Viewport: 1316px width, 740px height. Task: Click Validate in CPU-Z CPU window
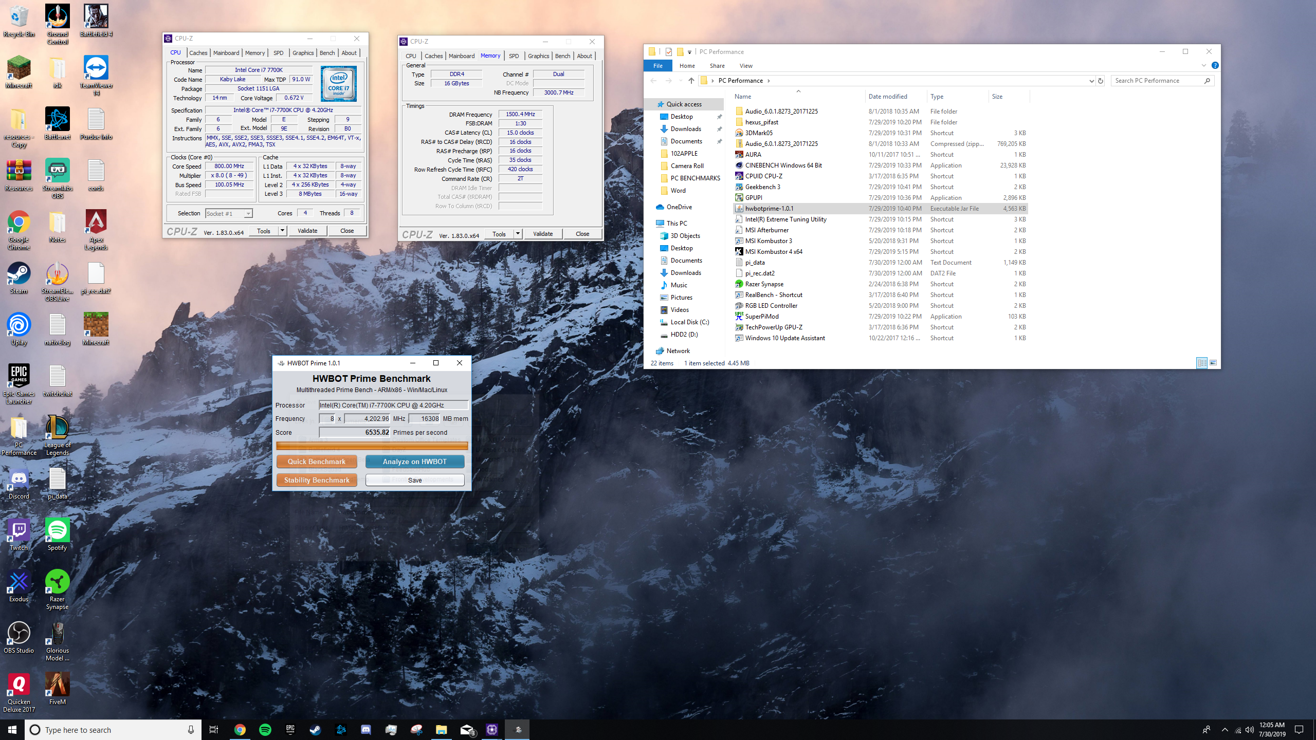(307, 231)
